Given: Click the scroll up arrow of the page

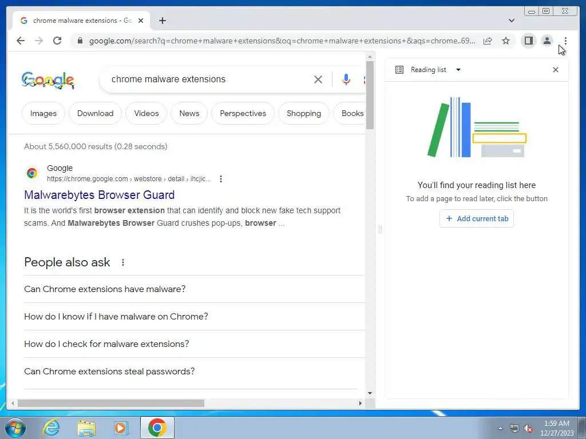Looking at the screenshot, I should click(370, 57).
